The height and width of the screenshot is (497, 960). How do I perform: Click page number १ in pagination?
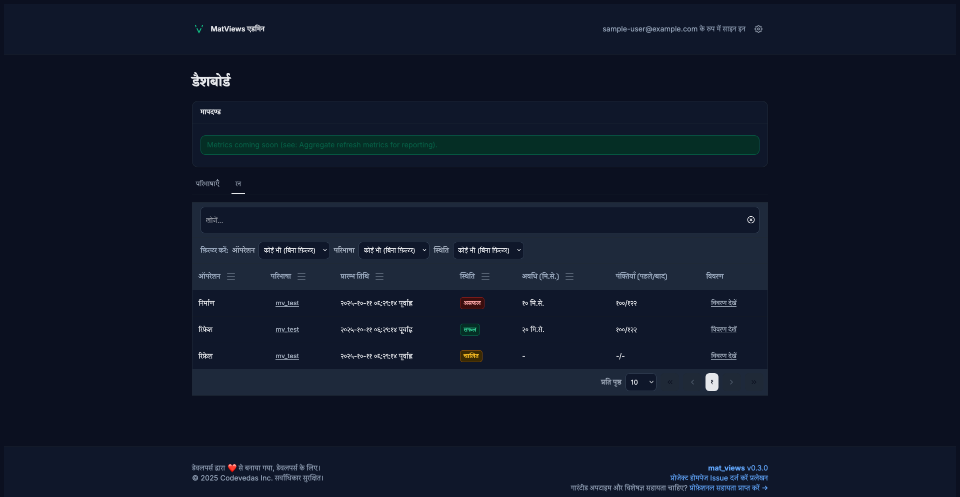(711, 382)
